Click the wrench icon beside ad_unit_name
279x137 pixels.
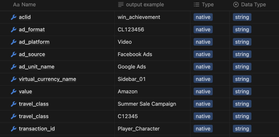click(14, 67)
